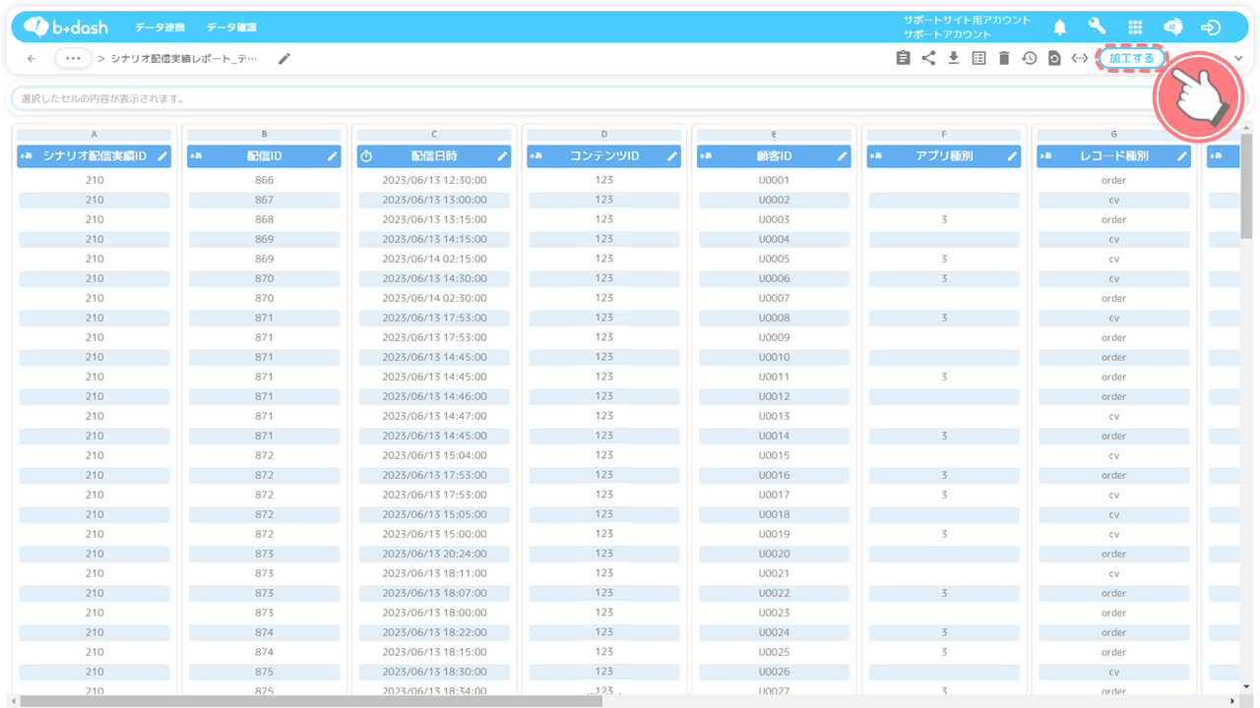Select the cell 2023/06/13 20:24:00
Viewport: 1260px width, 708px height.
pyautogui.click(x=434, y=554)
